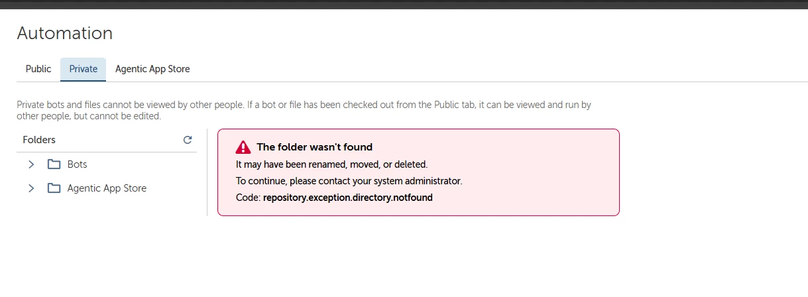
Task: Click the "contact your system administrator" line
Action: (349, 180)
